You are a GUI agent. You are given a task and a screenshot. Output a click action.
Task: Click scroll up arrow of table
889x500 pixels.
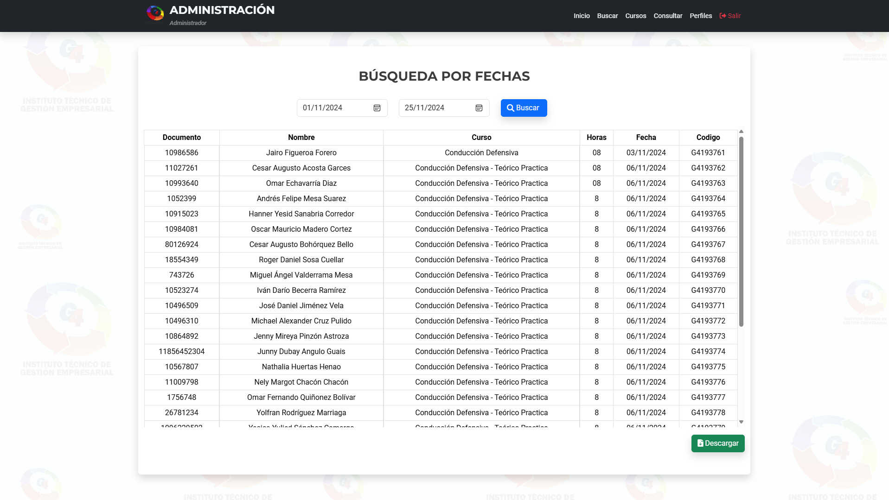pos(741,132)
